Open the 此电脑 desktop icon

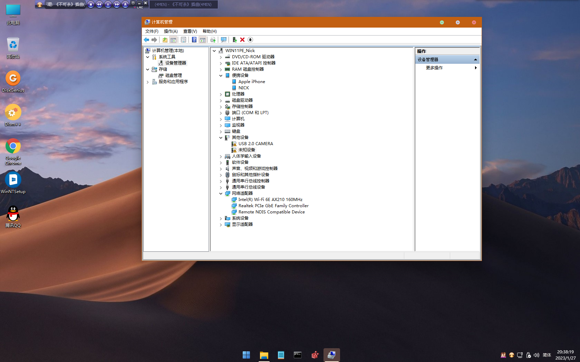click(13, 14)
